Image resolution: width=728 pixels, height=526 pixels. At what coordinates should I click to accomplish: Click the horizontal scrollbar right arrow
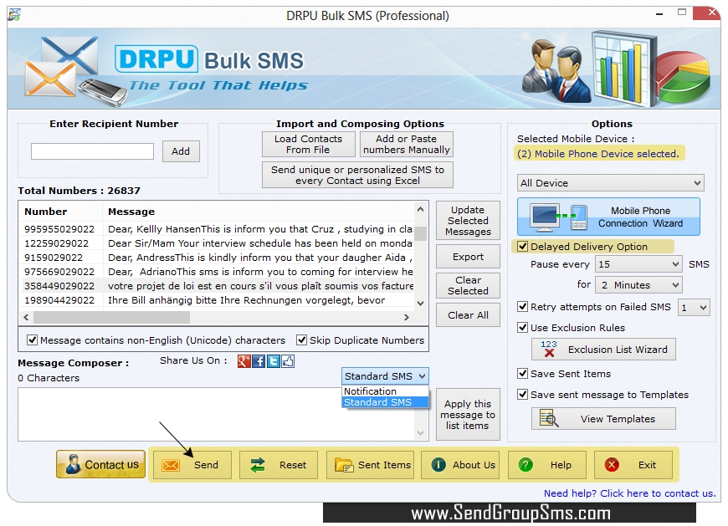(x=406, y=317)
